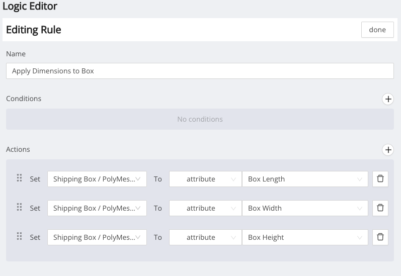Delete the Box Length action
The height and width of the screenshot is (276, 401).
point(380,179)
